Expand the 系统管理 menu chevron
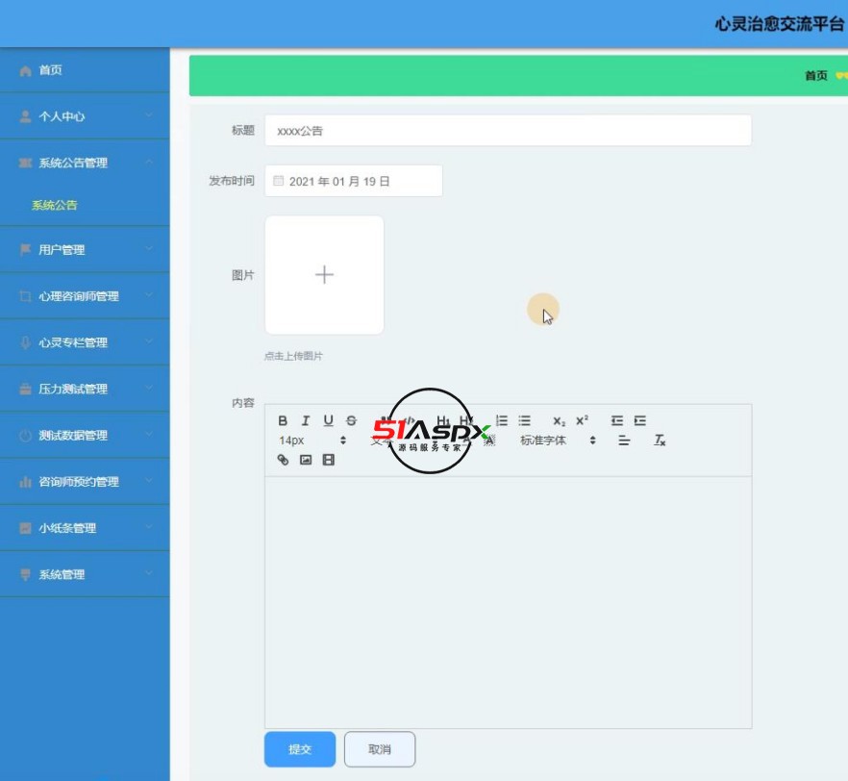848x781 pixels. tap(149, 573)
